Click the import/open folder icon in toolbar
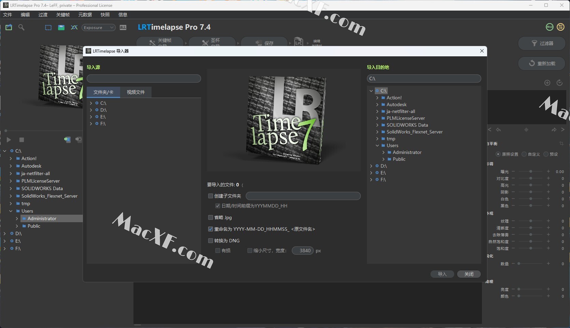This screenshot has height=328, width=570. (9, 27)
